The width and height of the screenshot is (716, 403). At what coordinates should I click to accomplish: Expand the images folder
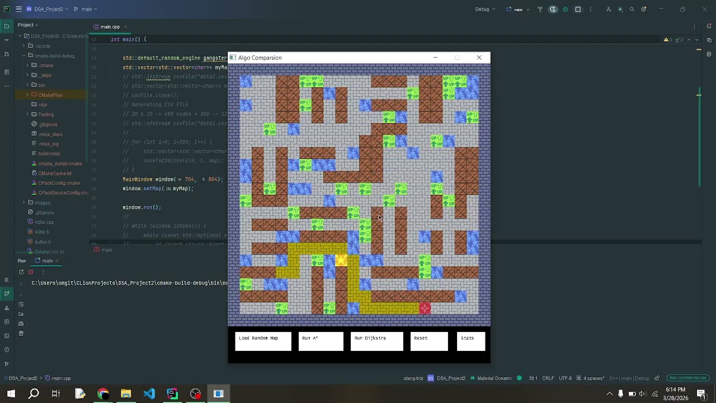pyautogui.click(x=23, y=203)
